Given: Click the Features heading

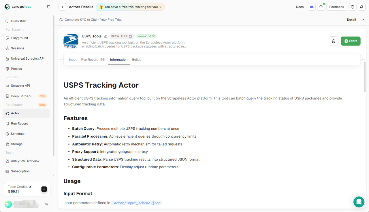Looking at the screenshot, I should click(x=76, y=118).
